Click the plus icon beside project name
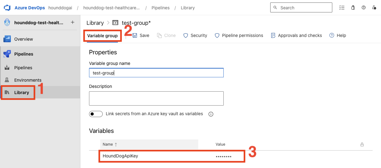Screen dimensions: 381x168 pyautogui.click(x=73, y=22)
